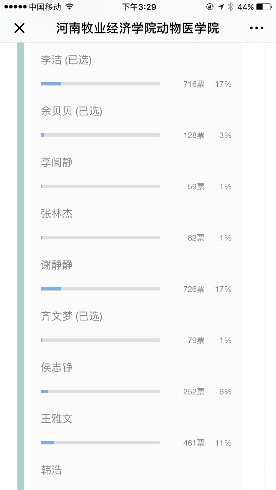The width and height of the screenshot is (276, 490).
Task: Close the page with the X icon
Action: point(20,28)
